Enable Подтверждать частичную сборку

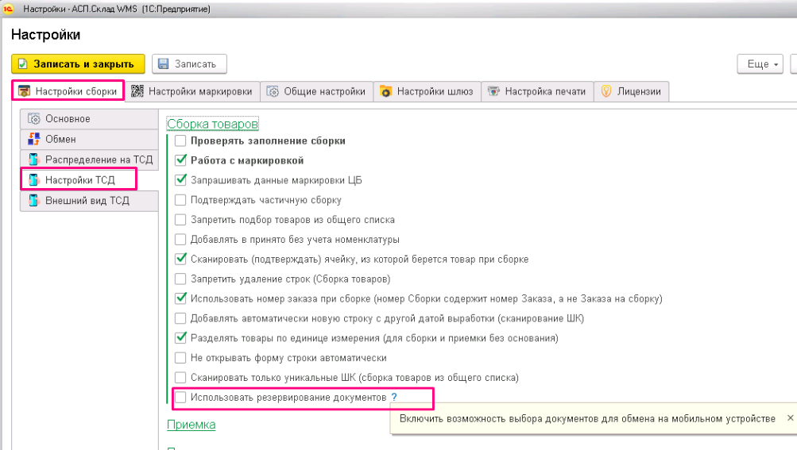[x=180, y=200]
